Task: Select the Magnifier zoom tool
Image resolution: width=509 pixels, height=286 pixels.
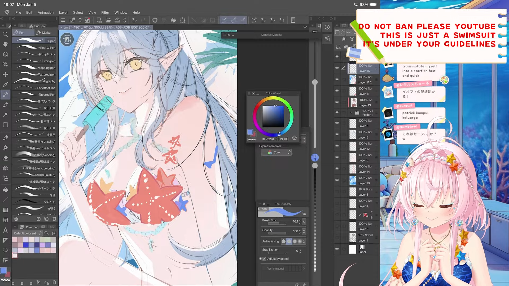Action: [5, 34]
